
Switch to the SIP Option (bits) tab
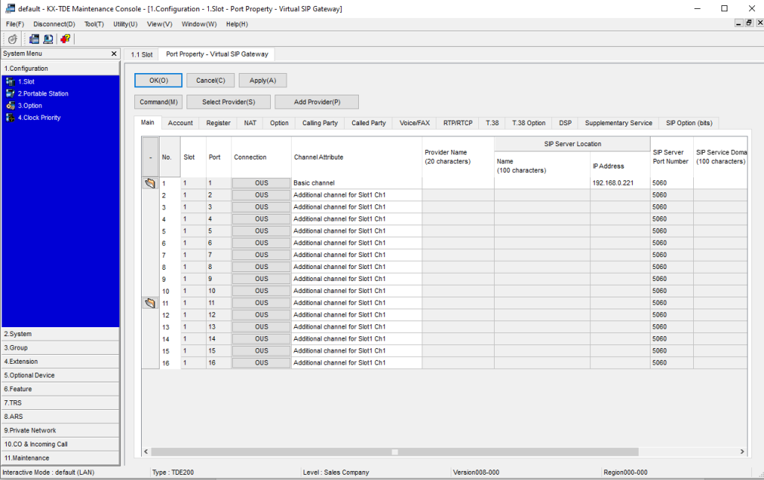(689, 123)
